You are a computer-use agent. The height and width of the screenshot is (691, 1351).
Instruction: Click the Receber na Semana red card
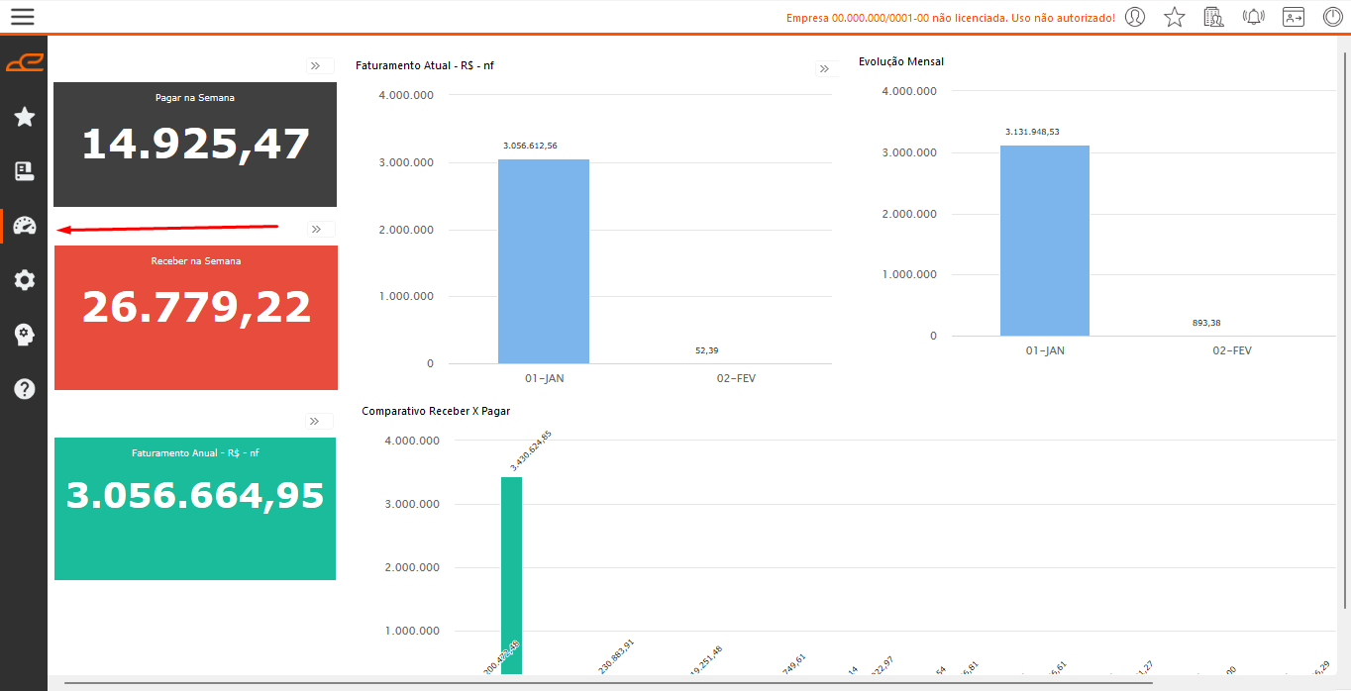pyautogui.click(x=196, y=317)
